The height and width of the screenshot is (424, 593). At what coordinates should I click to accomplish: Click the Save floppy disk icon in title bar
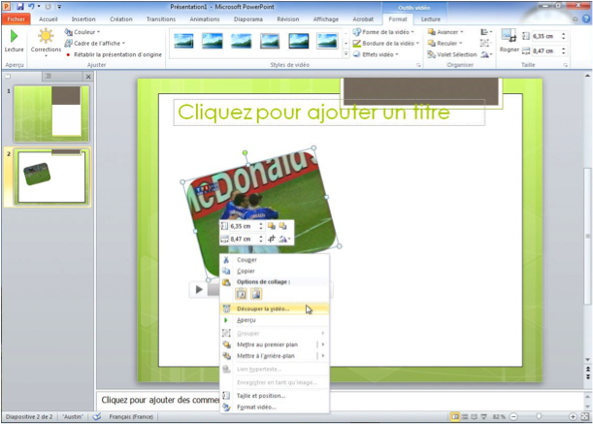tap(20, 7)
